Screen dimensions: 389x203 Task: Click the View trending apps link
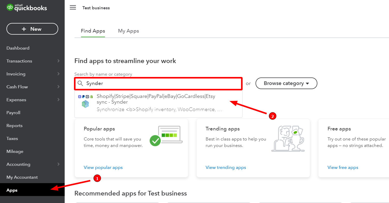pyautogui.click(x=226, y=167)
